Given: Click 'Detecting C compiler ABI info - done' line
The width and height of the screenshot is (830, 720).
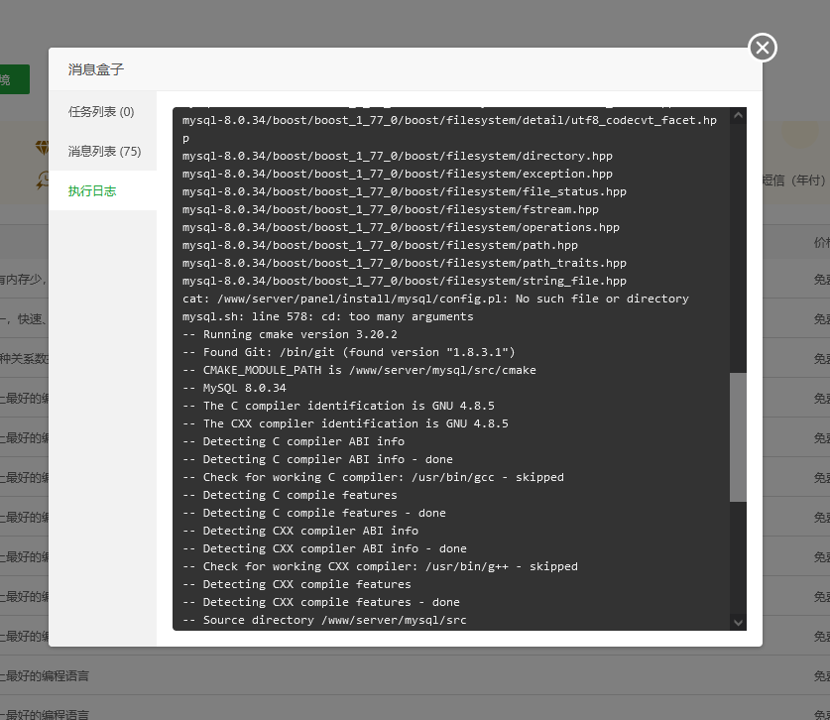Looking at the screenshot, I should (317, 459).
